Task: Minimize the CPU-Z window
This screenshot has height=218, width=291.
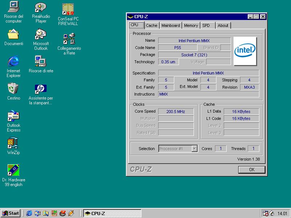Action: pos(250,17)
